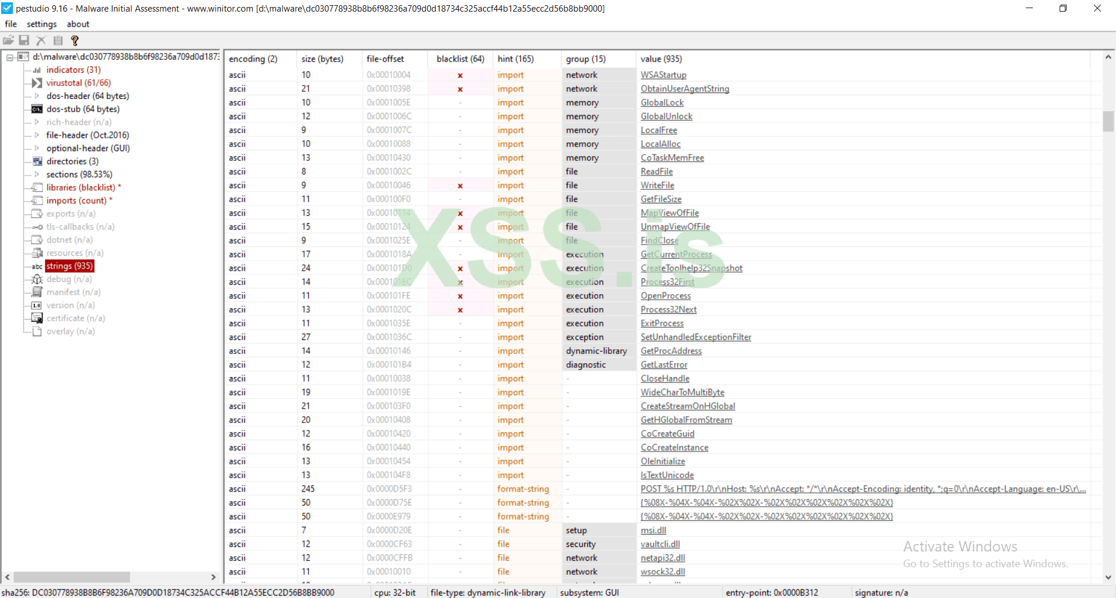Click the manifest icon in tree
Image resolution: width=1116 pixels, height=598 pixels.
(x=37, y=292)
